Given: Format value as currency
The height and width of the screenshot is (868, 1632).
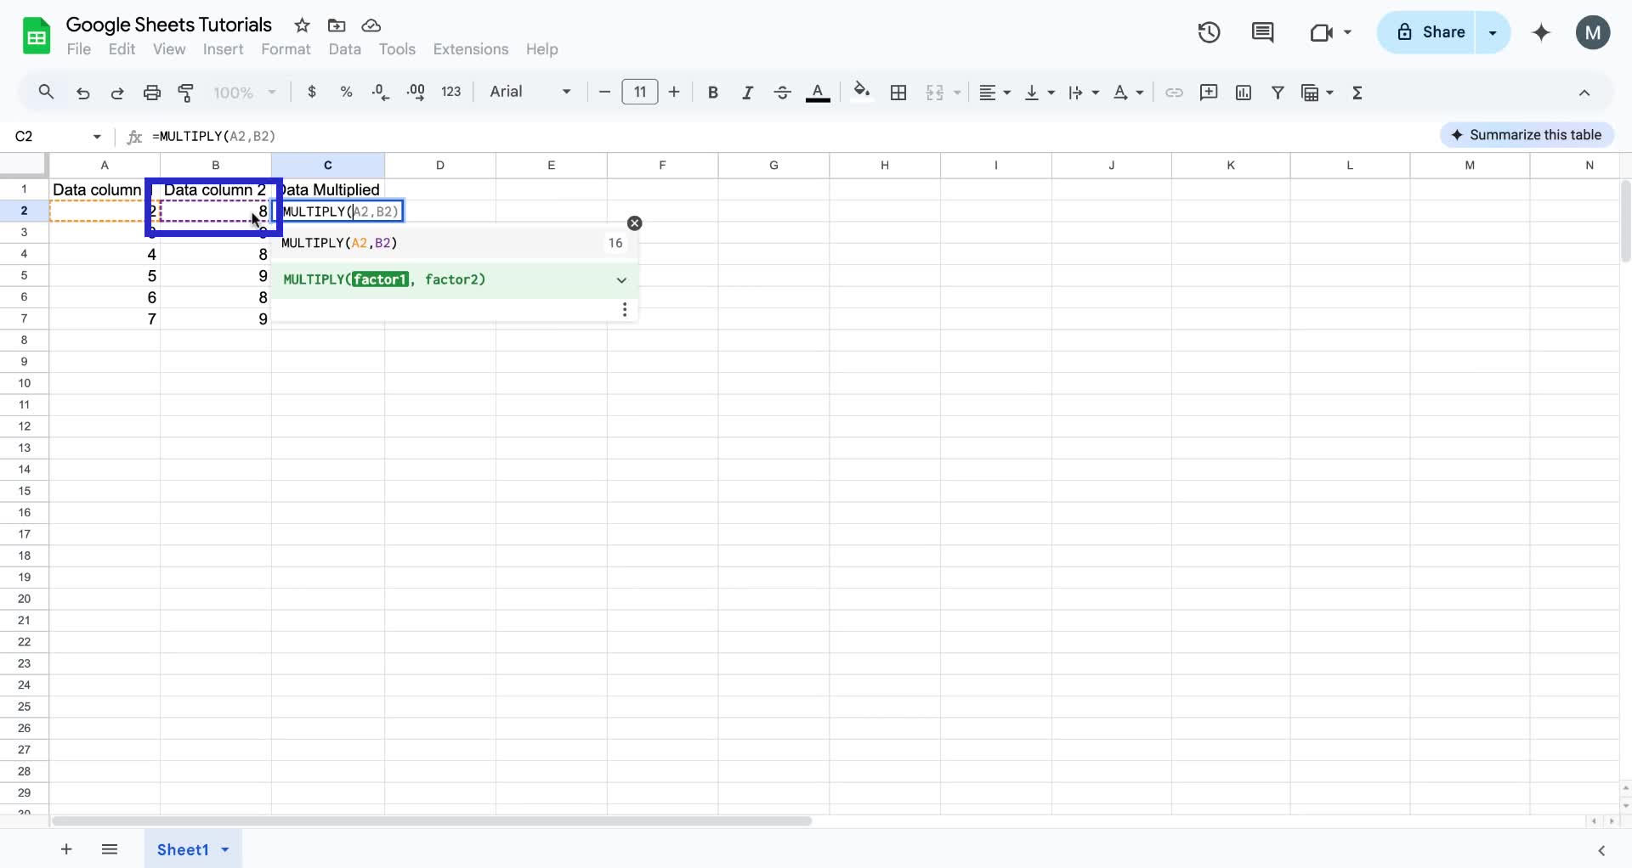Looking at the screenshot, I should [311, 93].
